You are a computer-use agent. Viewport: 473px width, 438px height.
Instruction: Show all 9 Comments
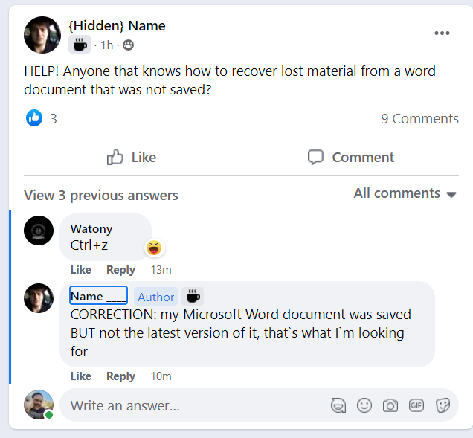click(419, 118)
